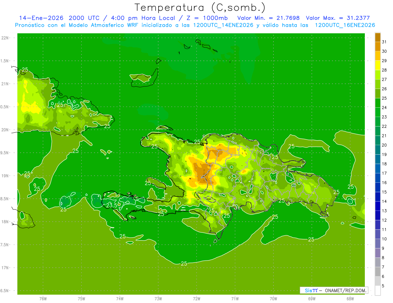
Task: Click the green swatch between 24 and 25
Action: click(378, 103)
